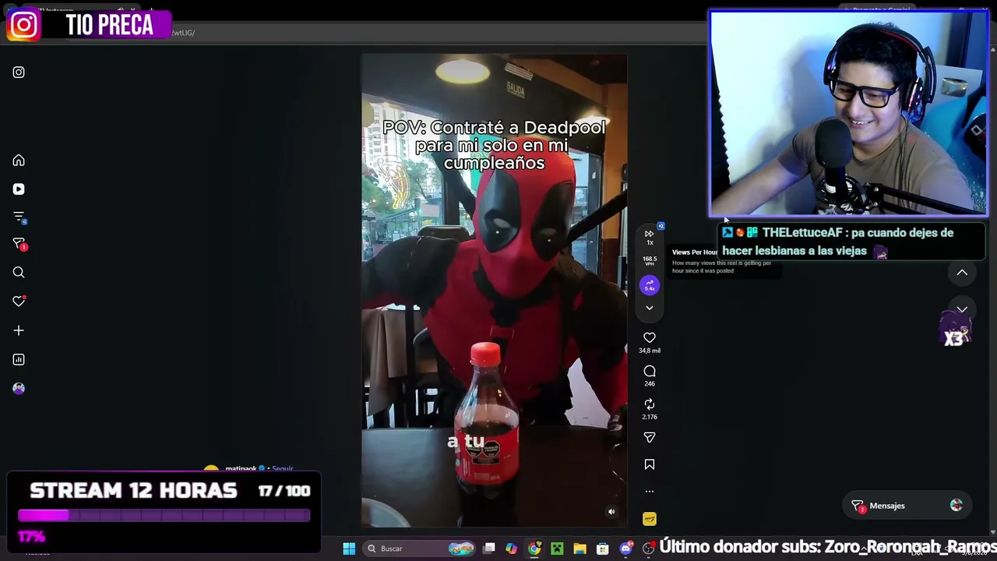Open the Windows Start menu
This screenshot has height=561, width=997.
349,549
